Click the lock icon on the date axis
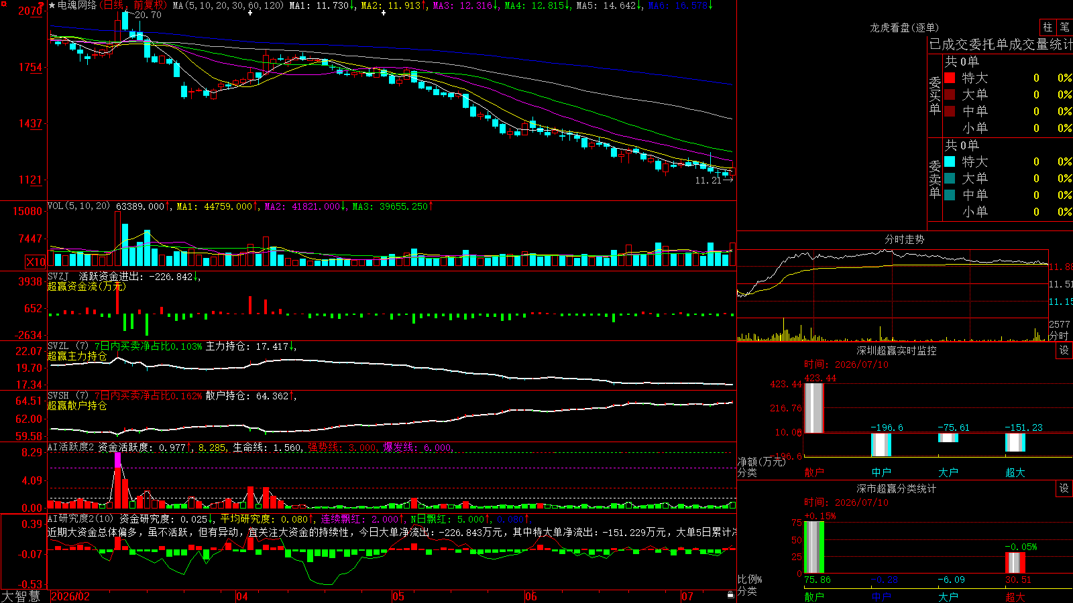 pos(730,595)
